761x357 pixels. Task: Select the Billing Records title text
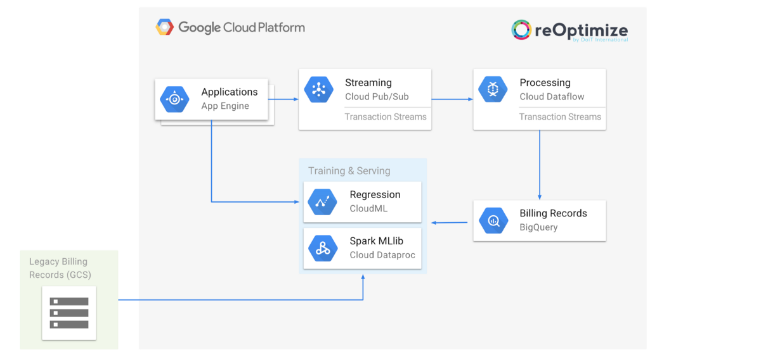tap(554, 213)
